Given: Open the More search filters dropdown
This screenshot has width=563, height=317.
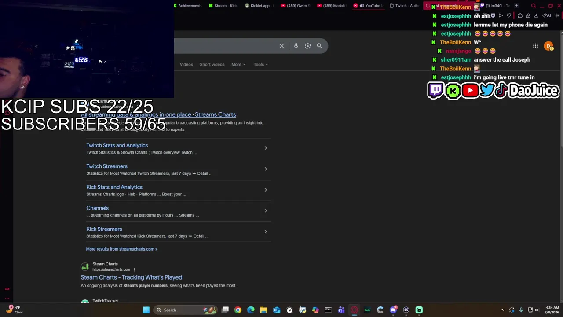Looking at the screenshot, I should (x=238, y=64).
